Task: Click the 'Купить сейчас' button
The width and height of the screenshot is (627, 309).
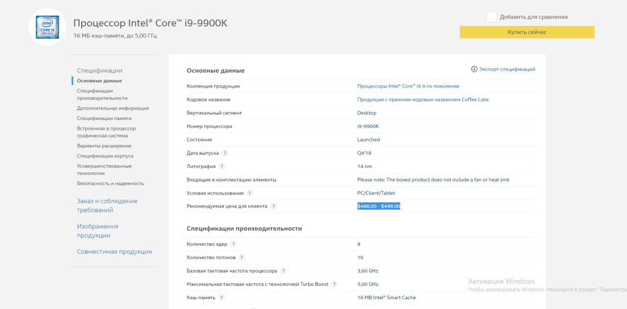Action: 527,32
